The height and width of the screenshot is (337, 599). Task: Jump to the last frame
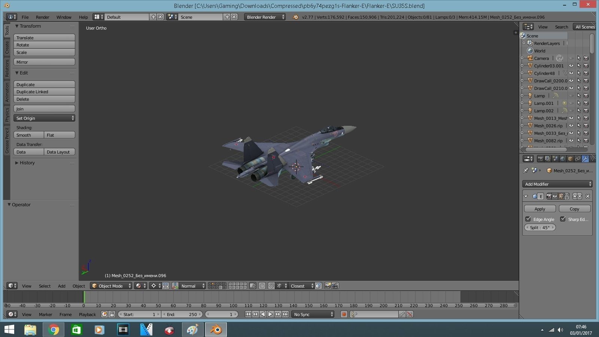click(285, 314)
